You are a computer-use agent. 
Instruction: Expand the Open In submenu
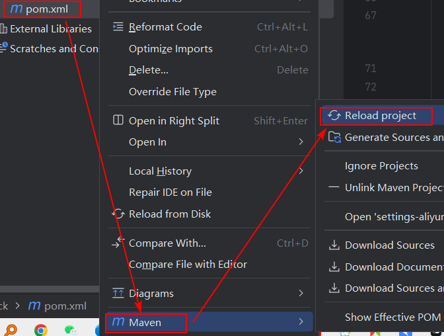click(x=301, y=142)
